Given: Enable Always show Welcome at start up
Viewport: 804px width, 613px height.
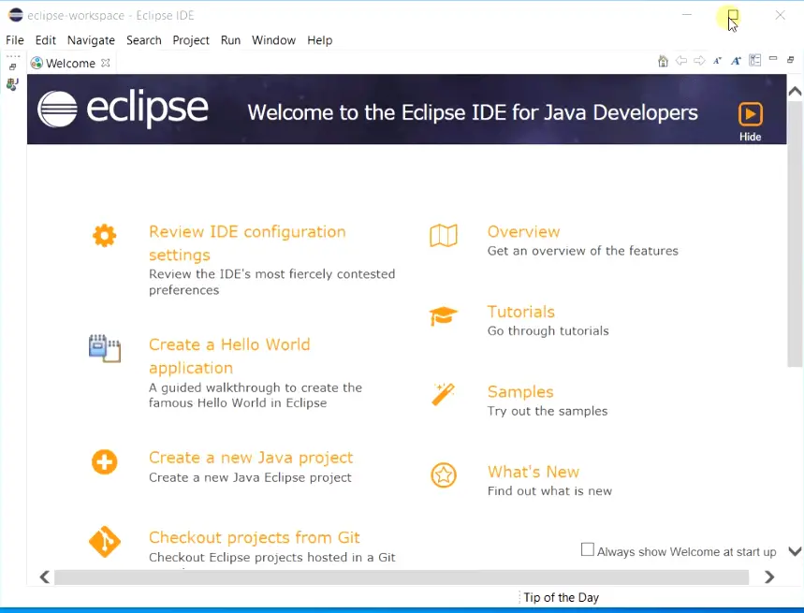Looking at the screenshot, I should coord(588,550).
